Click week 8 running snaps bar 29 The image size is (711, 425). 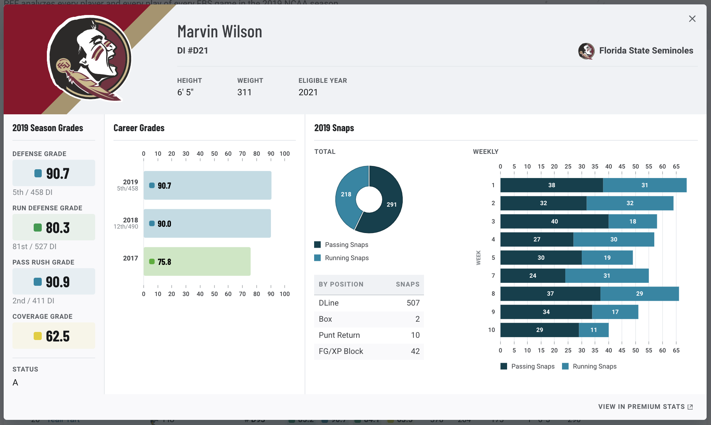click(x=640, y=294)
